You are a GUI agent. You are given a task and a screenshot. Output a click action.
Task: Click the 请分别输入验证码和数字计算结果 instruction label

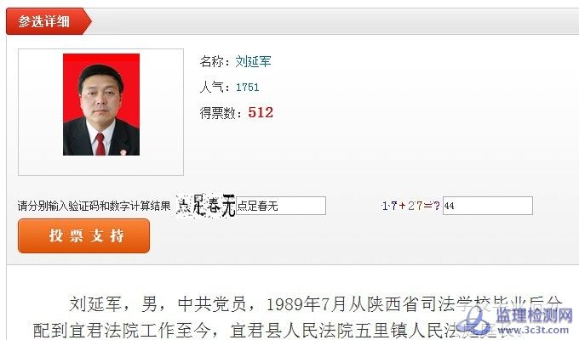coord(94,206)
